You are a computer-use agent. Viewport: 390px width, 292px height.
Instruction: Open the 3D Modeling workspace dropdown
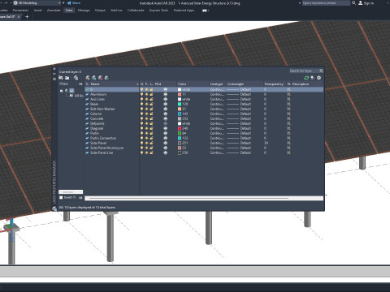(59, 3)
